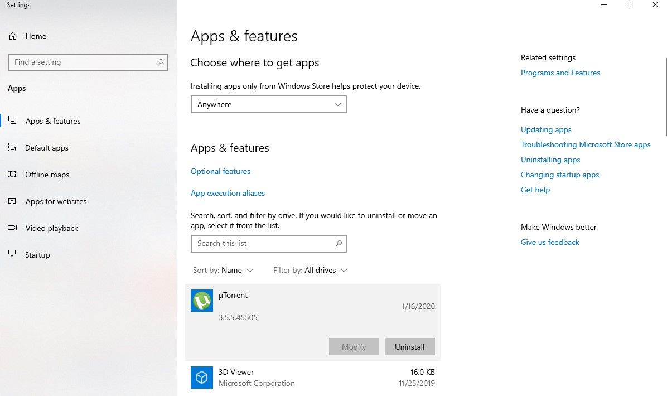This screenshot has width=667, height=396.
Task: Open Filter by All drives dropdown
Action: (x=310, y=271)
